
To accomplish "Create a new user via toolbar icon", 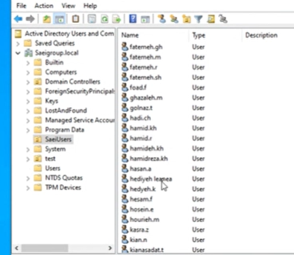I will pos(162,19).
